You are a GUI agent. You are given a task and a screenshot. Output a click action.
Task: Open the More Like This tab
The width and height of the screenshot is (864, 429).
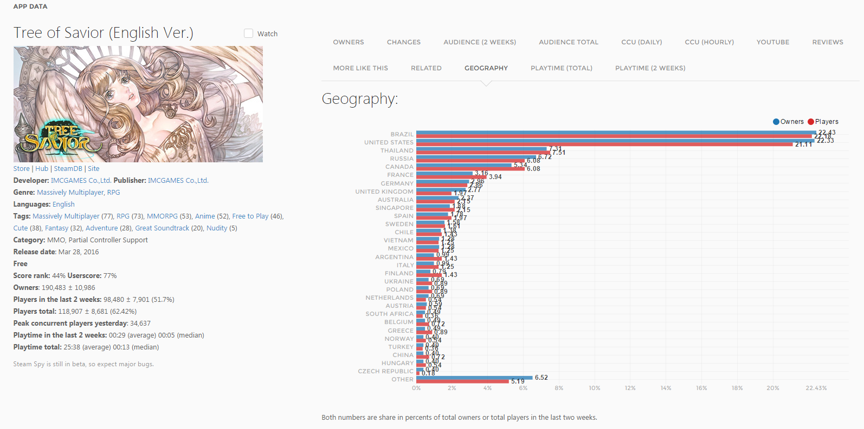tap(360, 68)
